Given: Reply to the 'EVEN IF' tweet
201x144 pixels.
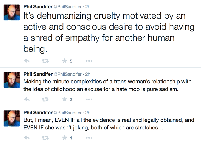Looking at the screenshot, I should point(27,138).
